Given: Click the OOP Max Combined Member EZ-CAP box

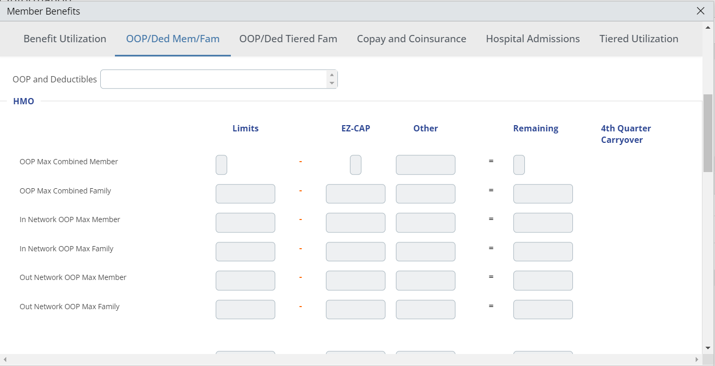Looking at the screenshot, I should click(x=356, y=165).
